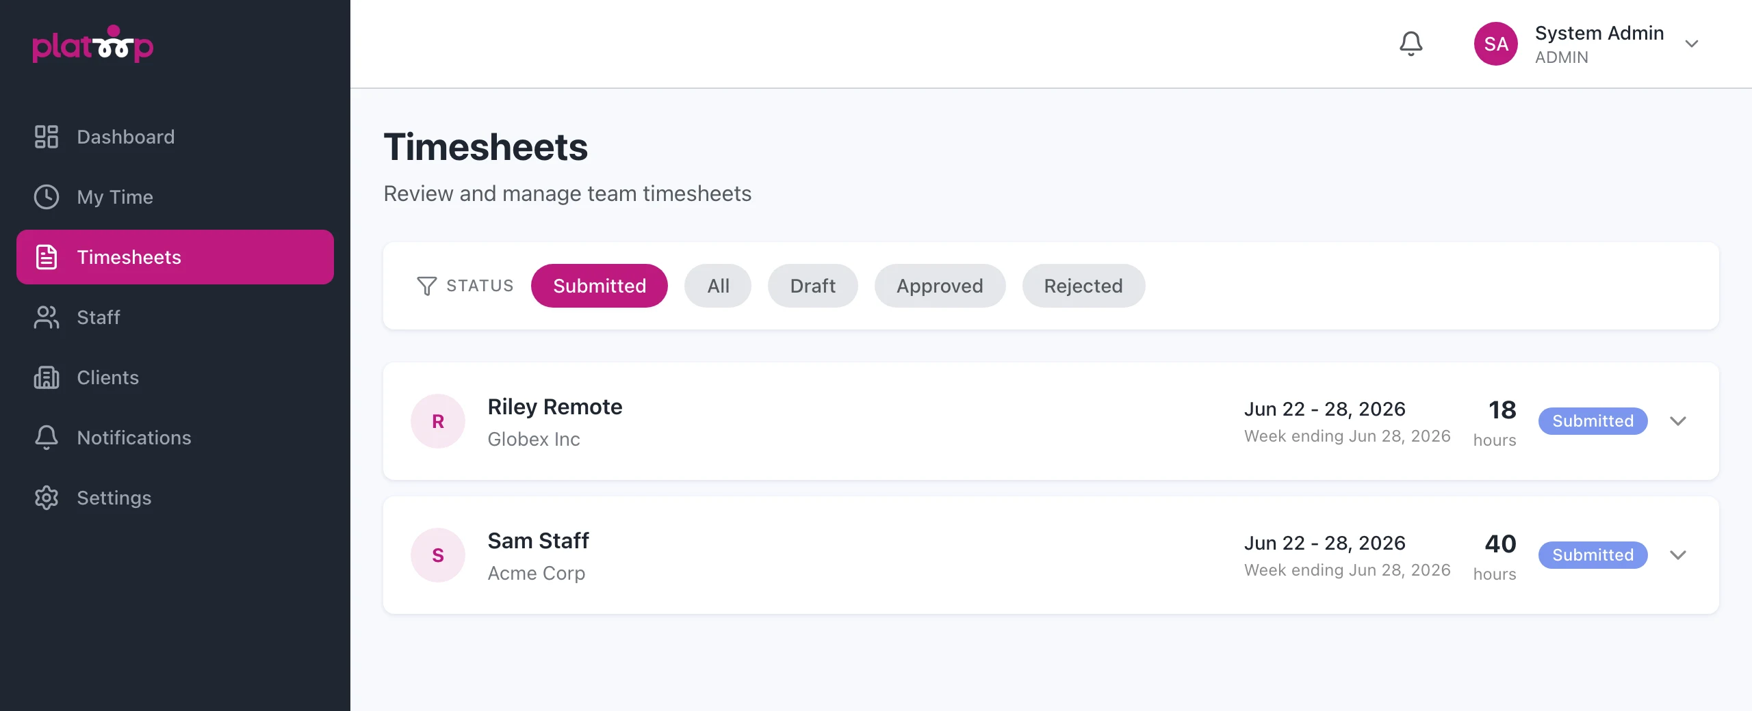Click the SA user avatar

coord(1495,44)
